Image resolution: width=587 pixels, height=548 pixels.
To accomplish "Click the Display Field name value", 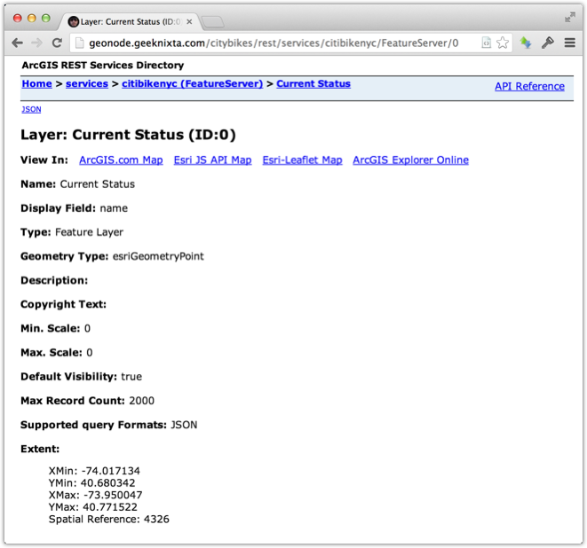I will 114,208.
